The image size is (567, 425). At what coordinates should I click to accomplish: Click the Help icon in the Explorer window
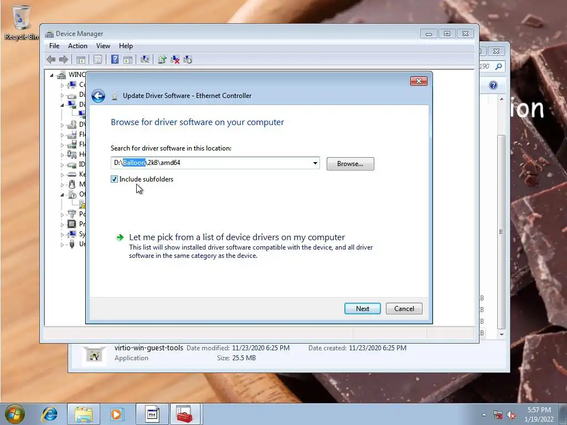[x=493, y=85]
